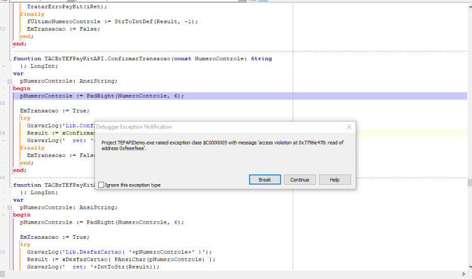
Task: Click the vertical scrollbar thumb of code editor
Action: point(469,182)
